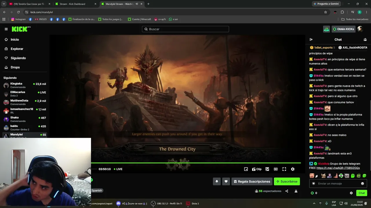Send message with the green Chat button
The image size is (371, 208).
[x=362, y=193]
